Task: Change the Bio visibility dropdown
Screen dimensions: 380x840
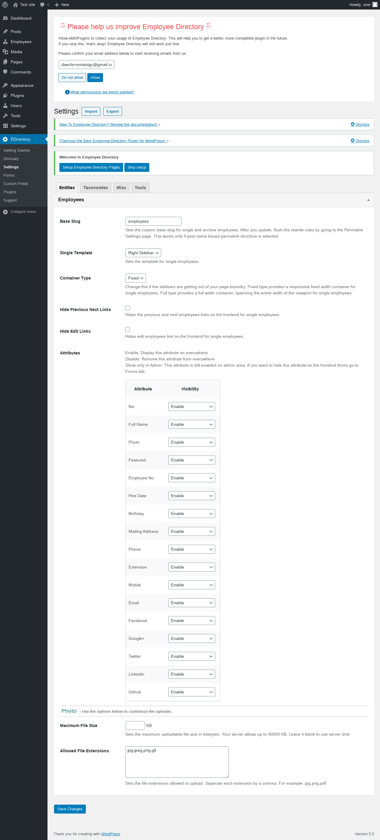Action: [x=191, y=407]
